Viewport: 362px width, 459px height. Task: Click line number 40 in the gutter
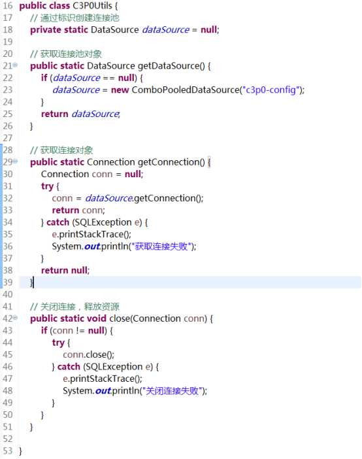(8, 294)
